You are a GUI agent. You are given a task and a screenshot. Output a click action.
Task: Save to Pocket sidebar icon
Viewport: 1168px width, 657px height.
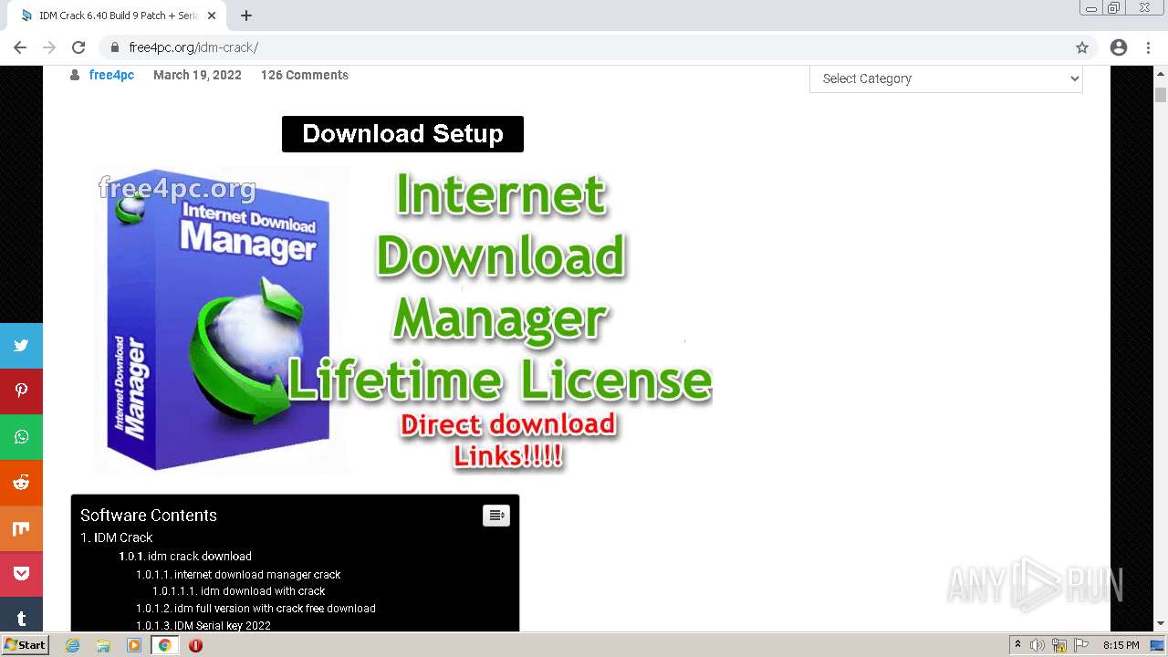coord(21,574)
